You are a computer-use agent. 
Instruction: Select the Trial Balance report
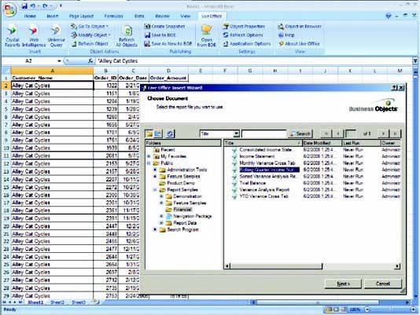pos(252,183)
